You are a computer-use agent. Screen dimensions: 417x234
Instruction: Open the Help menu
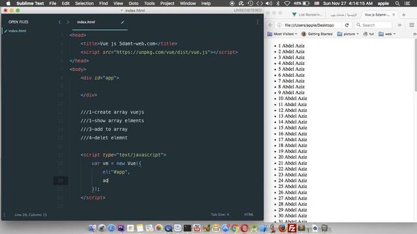pyautogui.click(x=206, y=3)
